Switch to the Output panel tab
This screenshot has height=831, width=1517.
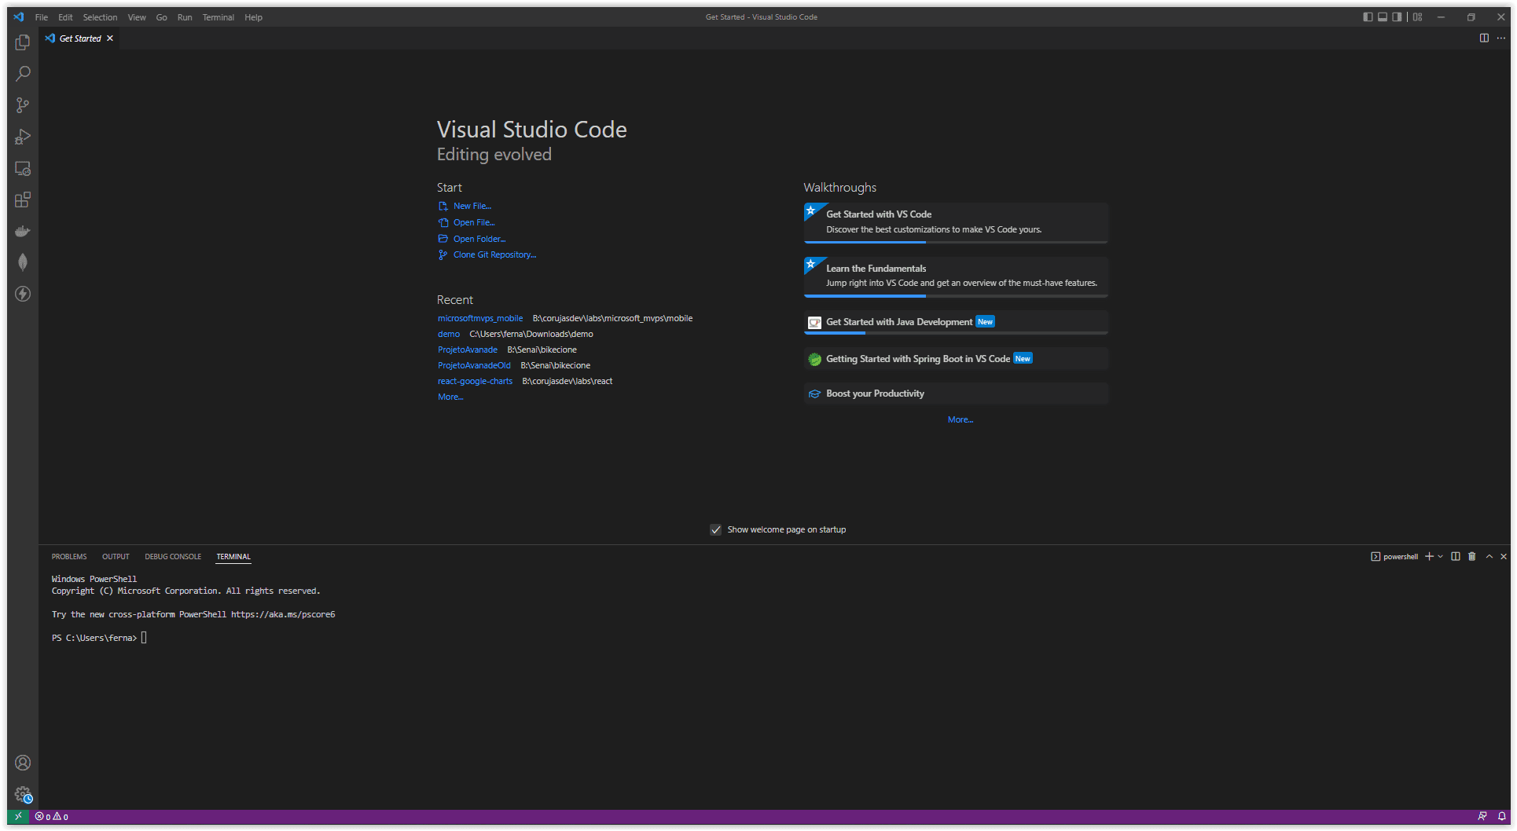tap(116, 556)
